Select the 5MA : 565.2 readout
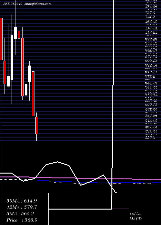Image resolution: width=161 pixels, height=225 pixels. click(x=20, y=214)
